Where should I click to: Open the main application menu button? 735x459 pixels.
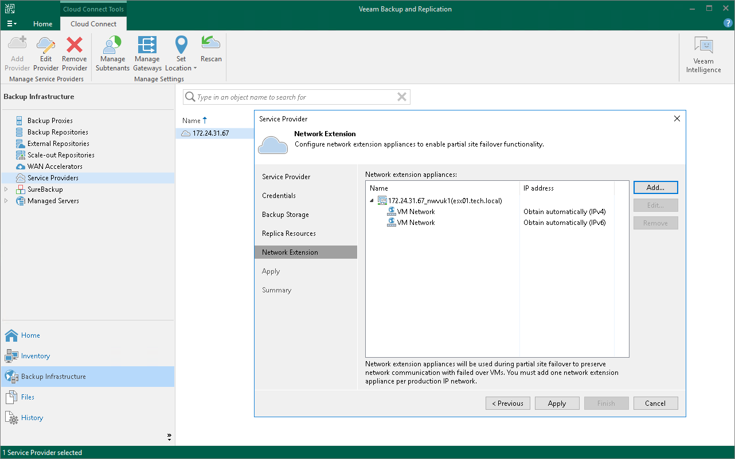[11, 24]
